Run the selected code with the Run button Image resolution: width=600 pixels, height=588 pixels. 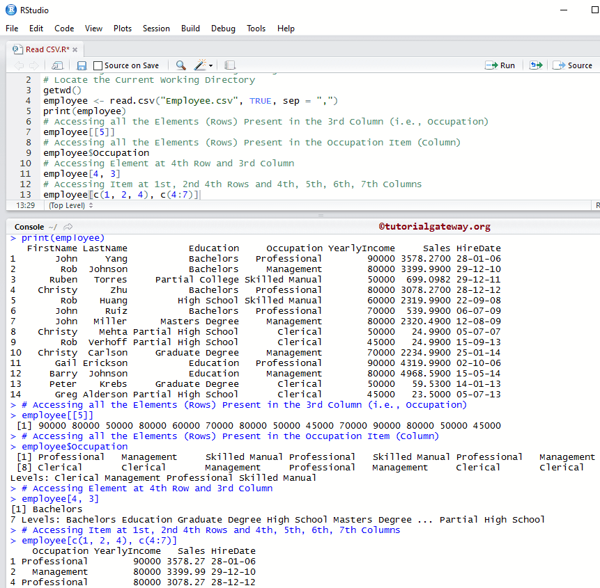[500, 65]
